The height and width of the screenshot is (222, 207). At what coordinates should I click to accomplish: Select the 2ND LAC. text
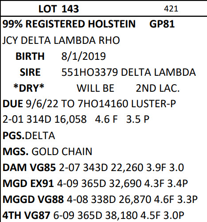158,88
